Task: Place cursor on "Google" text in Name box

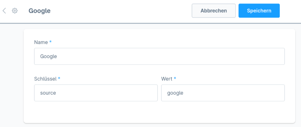Action: (49, 56)
